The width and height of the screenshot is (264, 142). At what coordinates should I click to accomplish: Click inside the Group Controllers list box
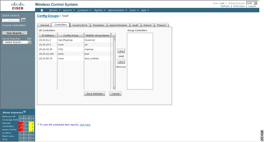[140, 61]
